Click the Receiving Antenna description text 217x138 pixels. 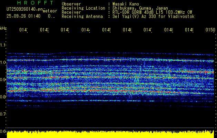154,17
